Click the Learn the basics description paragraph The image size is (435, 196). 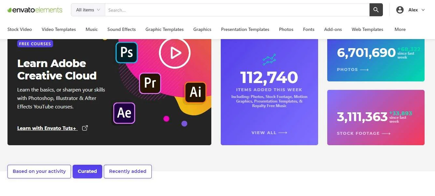point(61,98)
